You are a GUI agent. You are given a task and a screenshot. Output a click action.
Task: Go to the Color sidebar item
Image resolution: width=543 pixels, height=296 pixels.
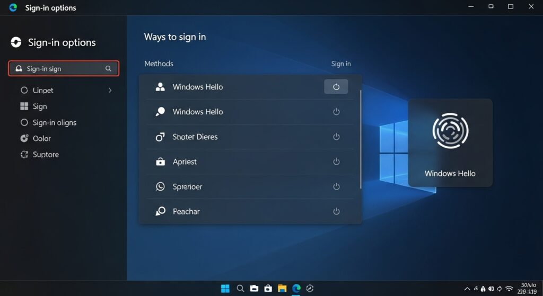tap(41, 138)
